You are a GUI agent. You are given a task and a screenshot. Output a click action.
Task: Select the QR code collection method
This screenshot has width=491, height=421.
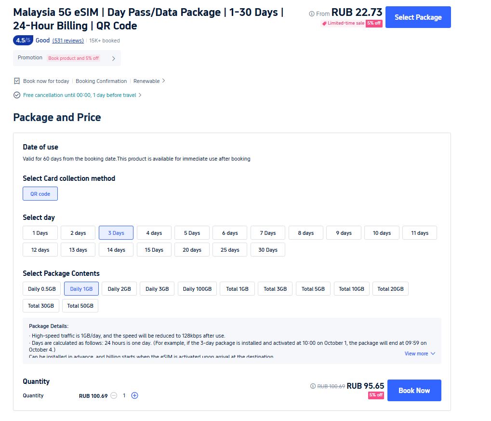tap(40, 194)
